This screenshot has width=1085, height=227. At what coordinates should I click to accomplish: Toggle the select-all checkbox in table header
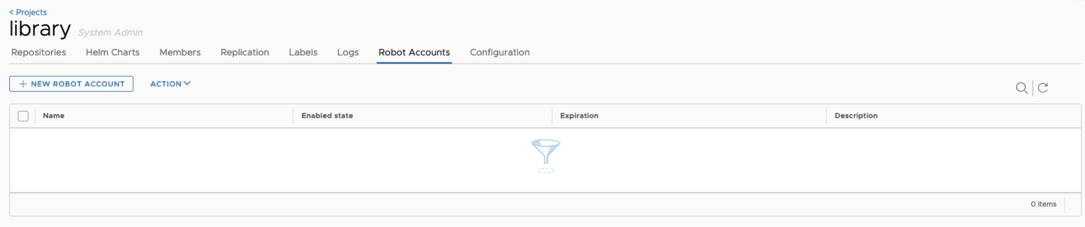pos(23,116)
